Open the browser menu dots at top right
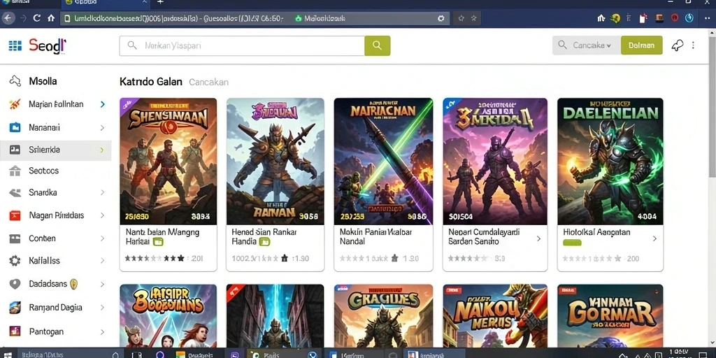This screenshot has height=358, width=716. pos(708,18)
